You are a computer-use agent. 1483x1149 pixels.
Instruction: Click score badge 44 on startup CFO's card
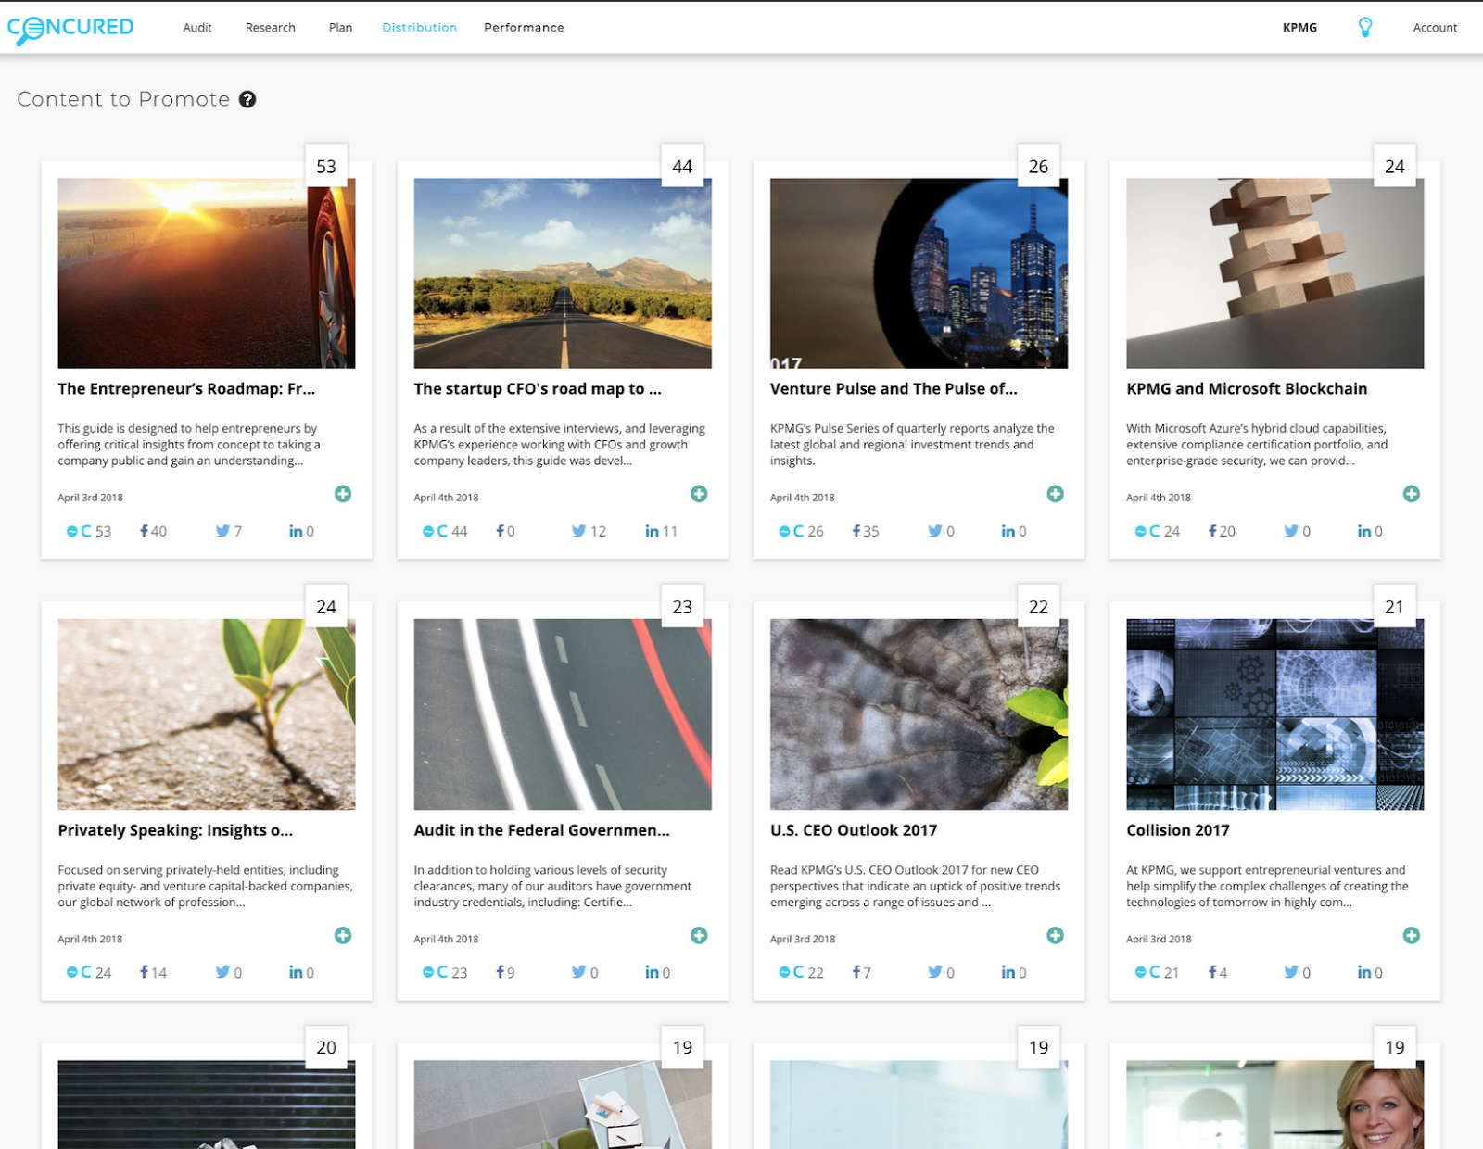coord(682,166)
